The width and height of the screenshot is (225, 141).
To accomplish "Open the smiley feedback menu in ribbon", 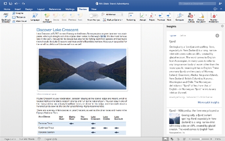I will (215, 9).
